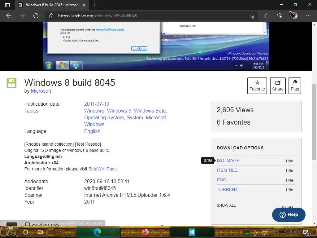Switch to Microsoft Edge on taskbar

[98, 232]
